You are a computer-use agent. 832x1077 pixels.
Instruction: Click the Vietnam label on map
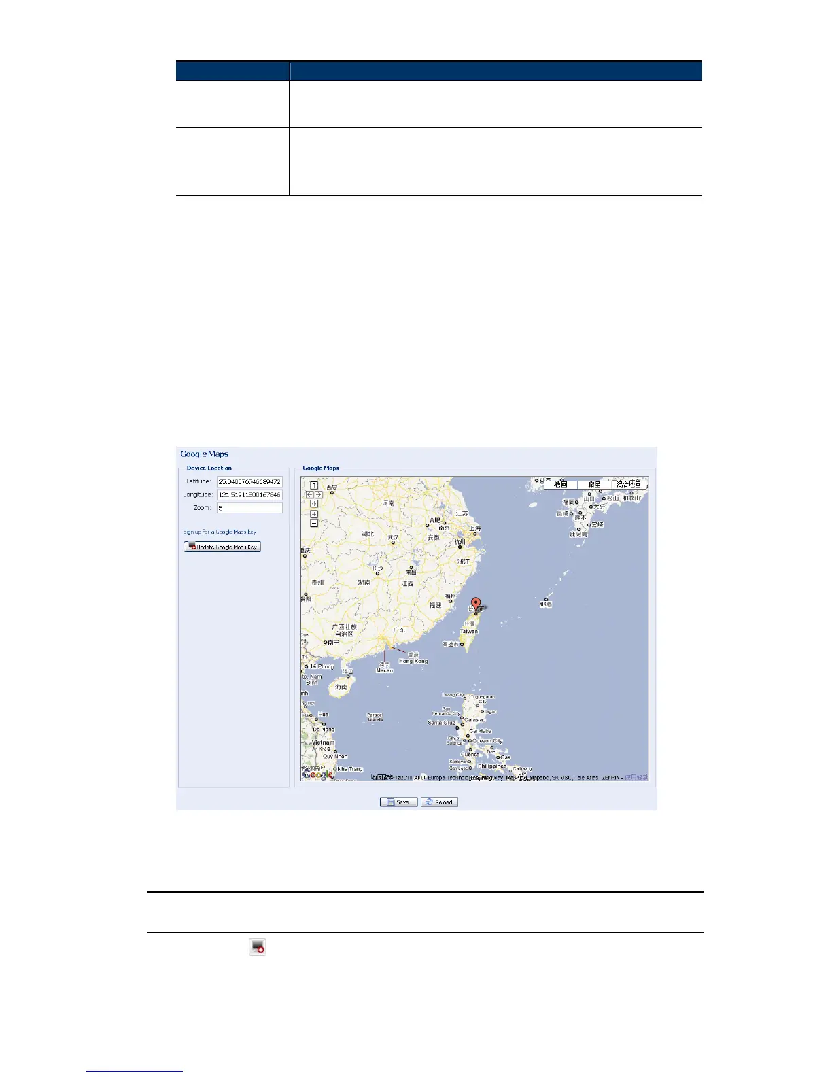click(324, 742)
